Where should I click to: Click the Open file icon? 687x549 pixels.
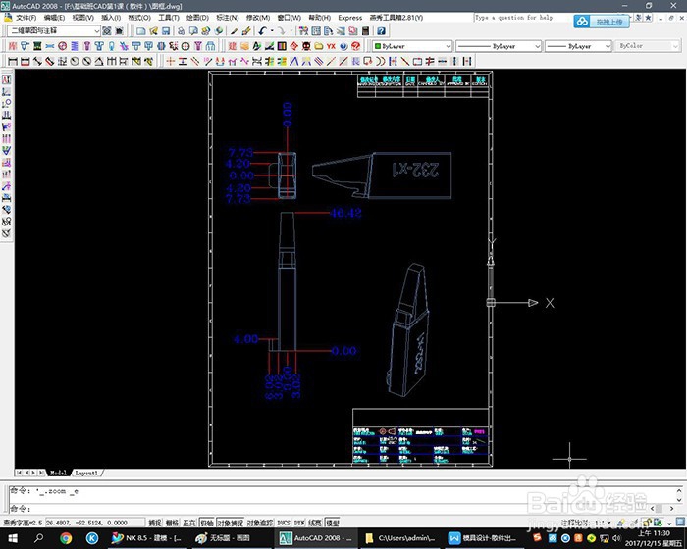pyautogui.click(x=153, y=31)
